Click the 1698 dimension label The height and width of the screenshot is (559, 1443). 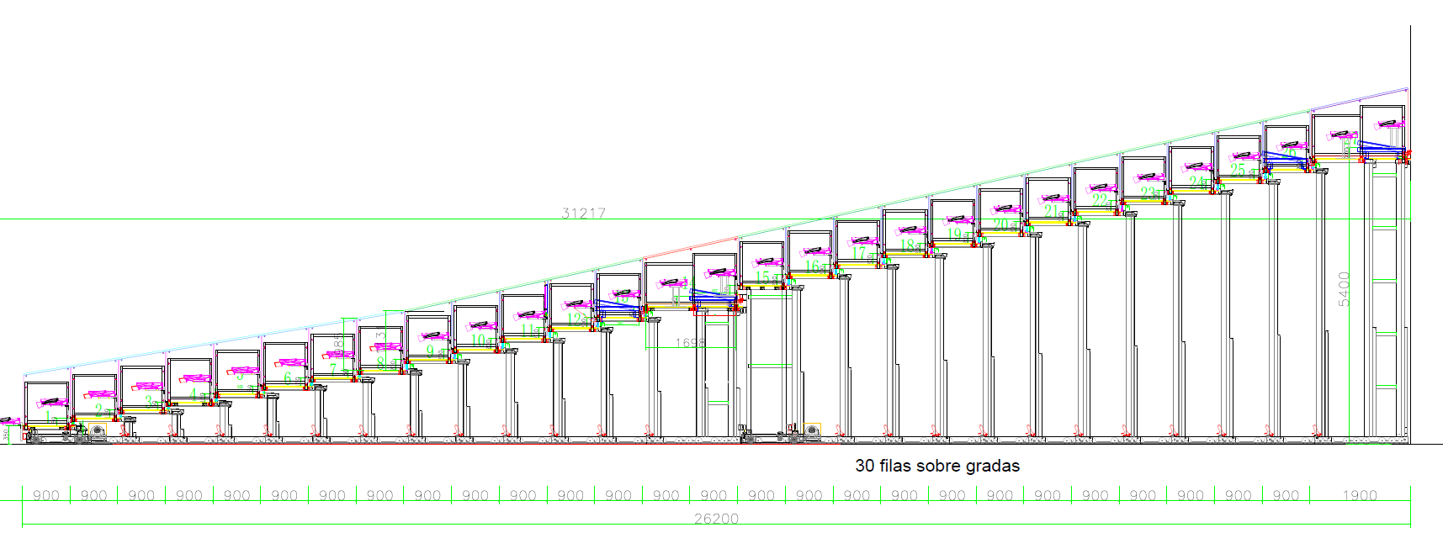[690, 343]
